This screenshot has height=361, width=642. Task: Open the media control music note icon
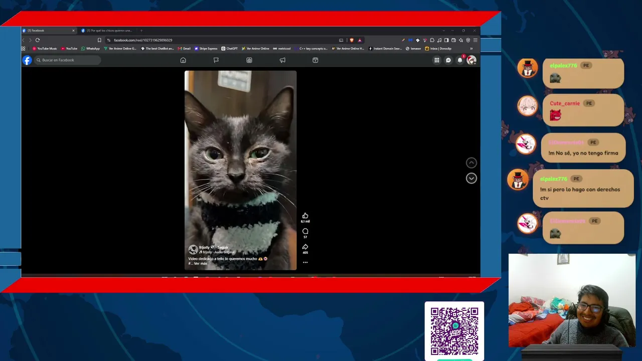coord(439,40)
